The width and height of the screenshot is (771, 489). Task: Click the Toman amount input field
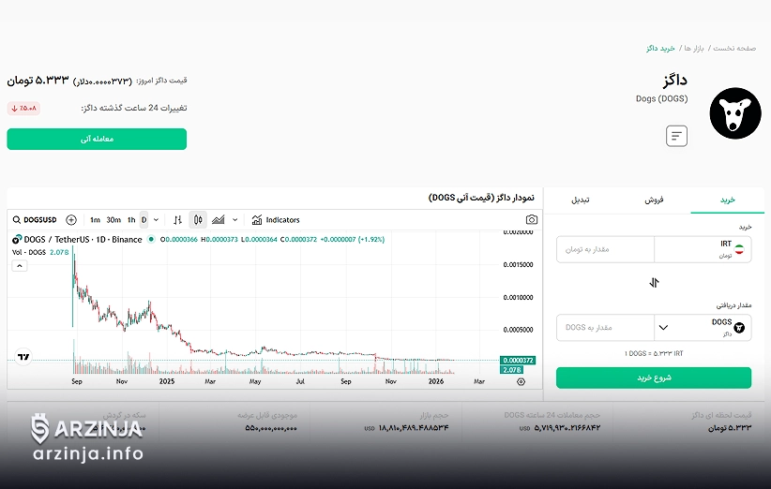pos(605,249)
